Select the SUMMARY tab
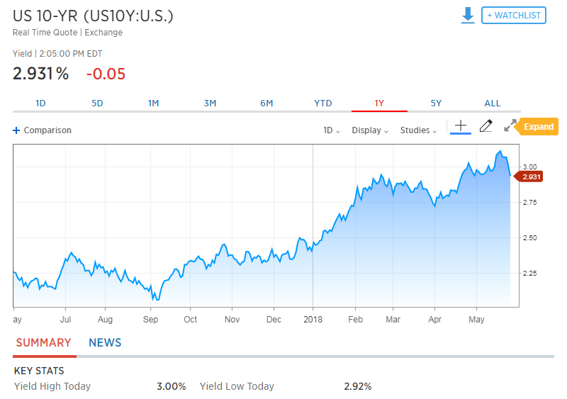The width and height of the screenshot is (567, 399). point(43,343)
